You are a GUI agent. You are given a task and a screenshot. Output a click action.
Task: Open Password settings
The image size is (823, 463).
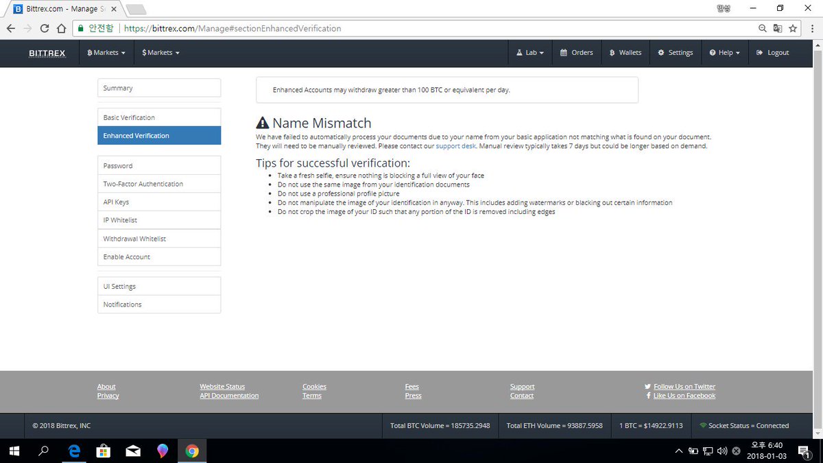tap(159, 165)
